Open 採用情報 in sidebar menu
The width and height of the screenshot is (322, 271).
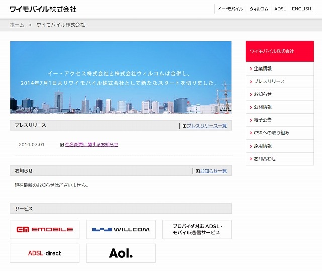click(x=280, y=146)
